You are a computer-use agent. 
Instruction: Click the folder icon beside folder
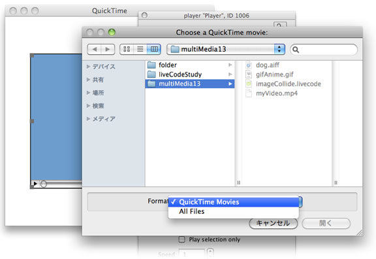(x=151, y=65)
